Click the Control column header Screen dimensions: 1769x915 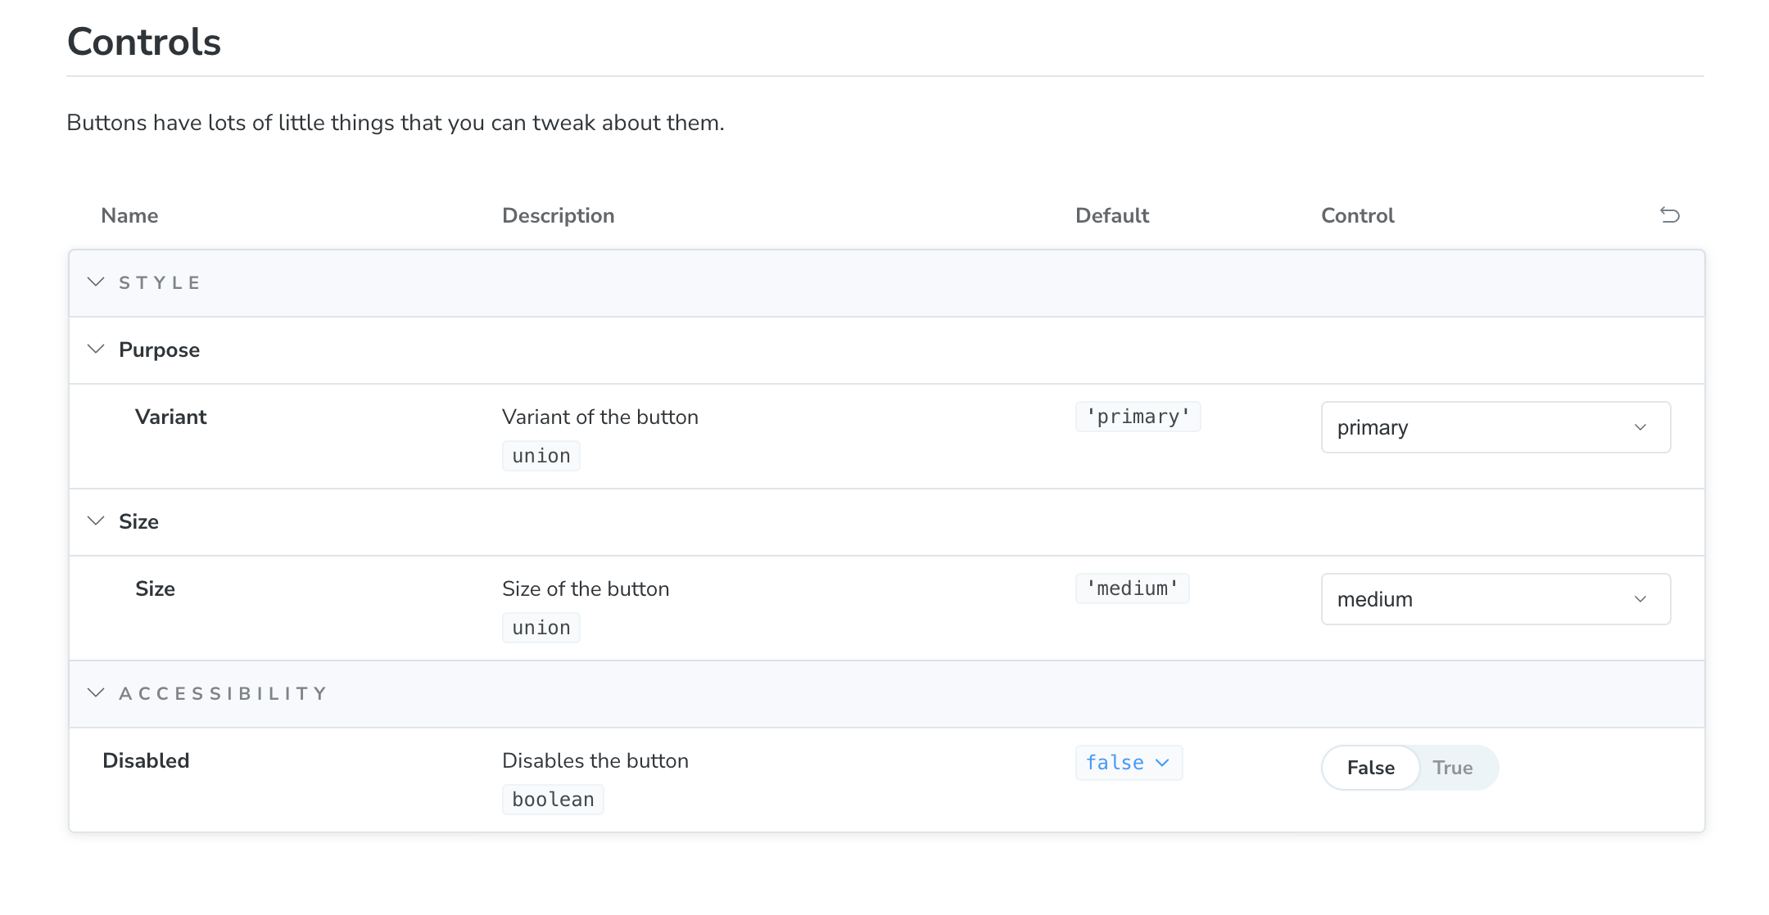(x=1356, y=215)
